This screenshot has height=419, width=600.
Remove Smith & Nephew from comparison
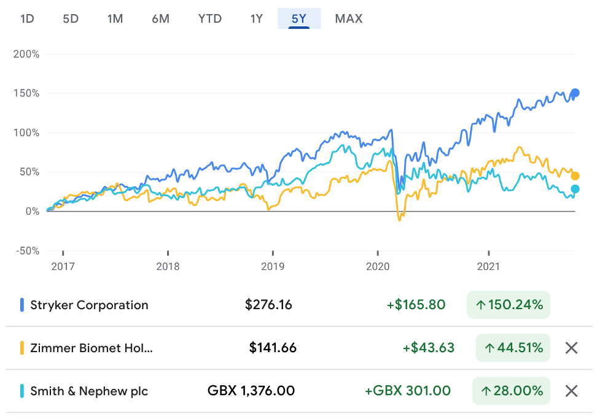pos(571,391)
